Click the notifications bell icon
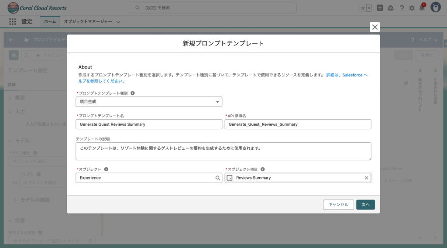This screenshot has width=447, height=248. pyautogui.click(x=422, y=8)
